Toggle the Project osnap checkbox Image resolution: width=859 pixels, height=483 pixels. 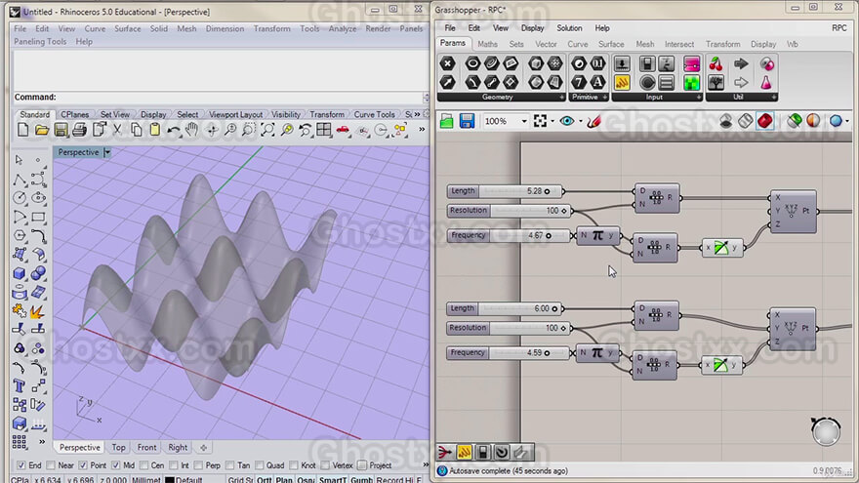click(x=361, y=465)
